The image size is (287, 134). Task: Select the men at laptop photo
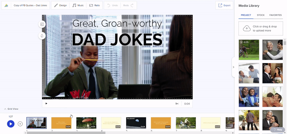[249, 73]
